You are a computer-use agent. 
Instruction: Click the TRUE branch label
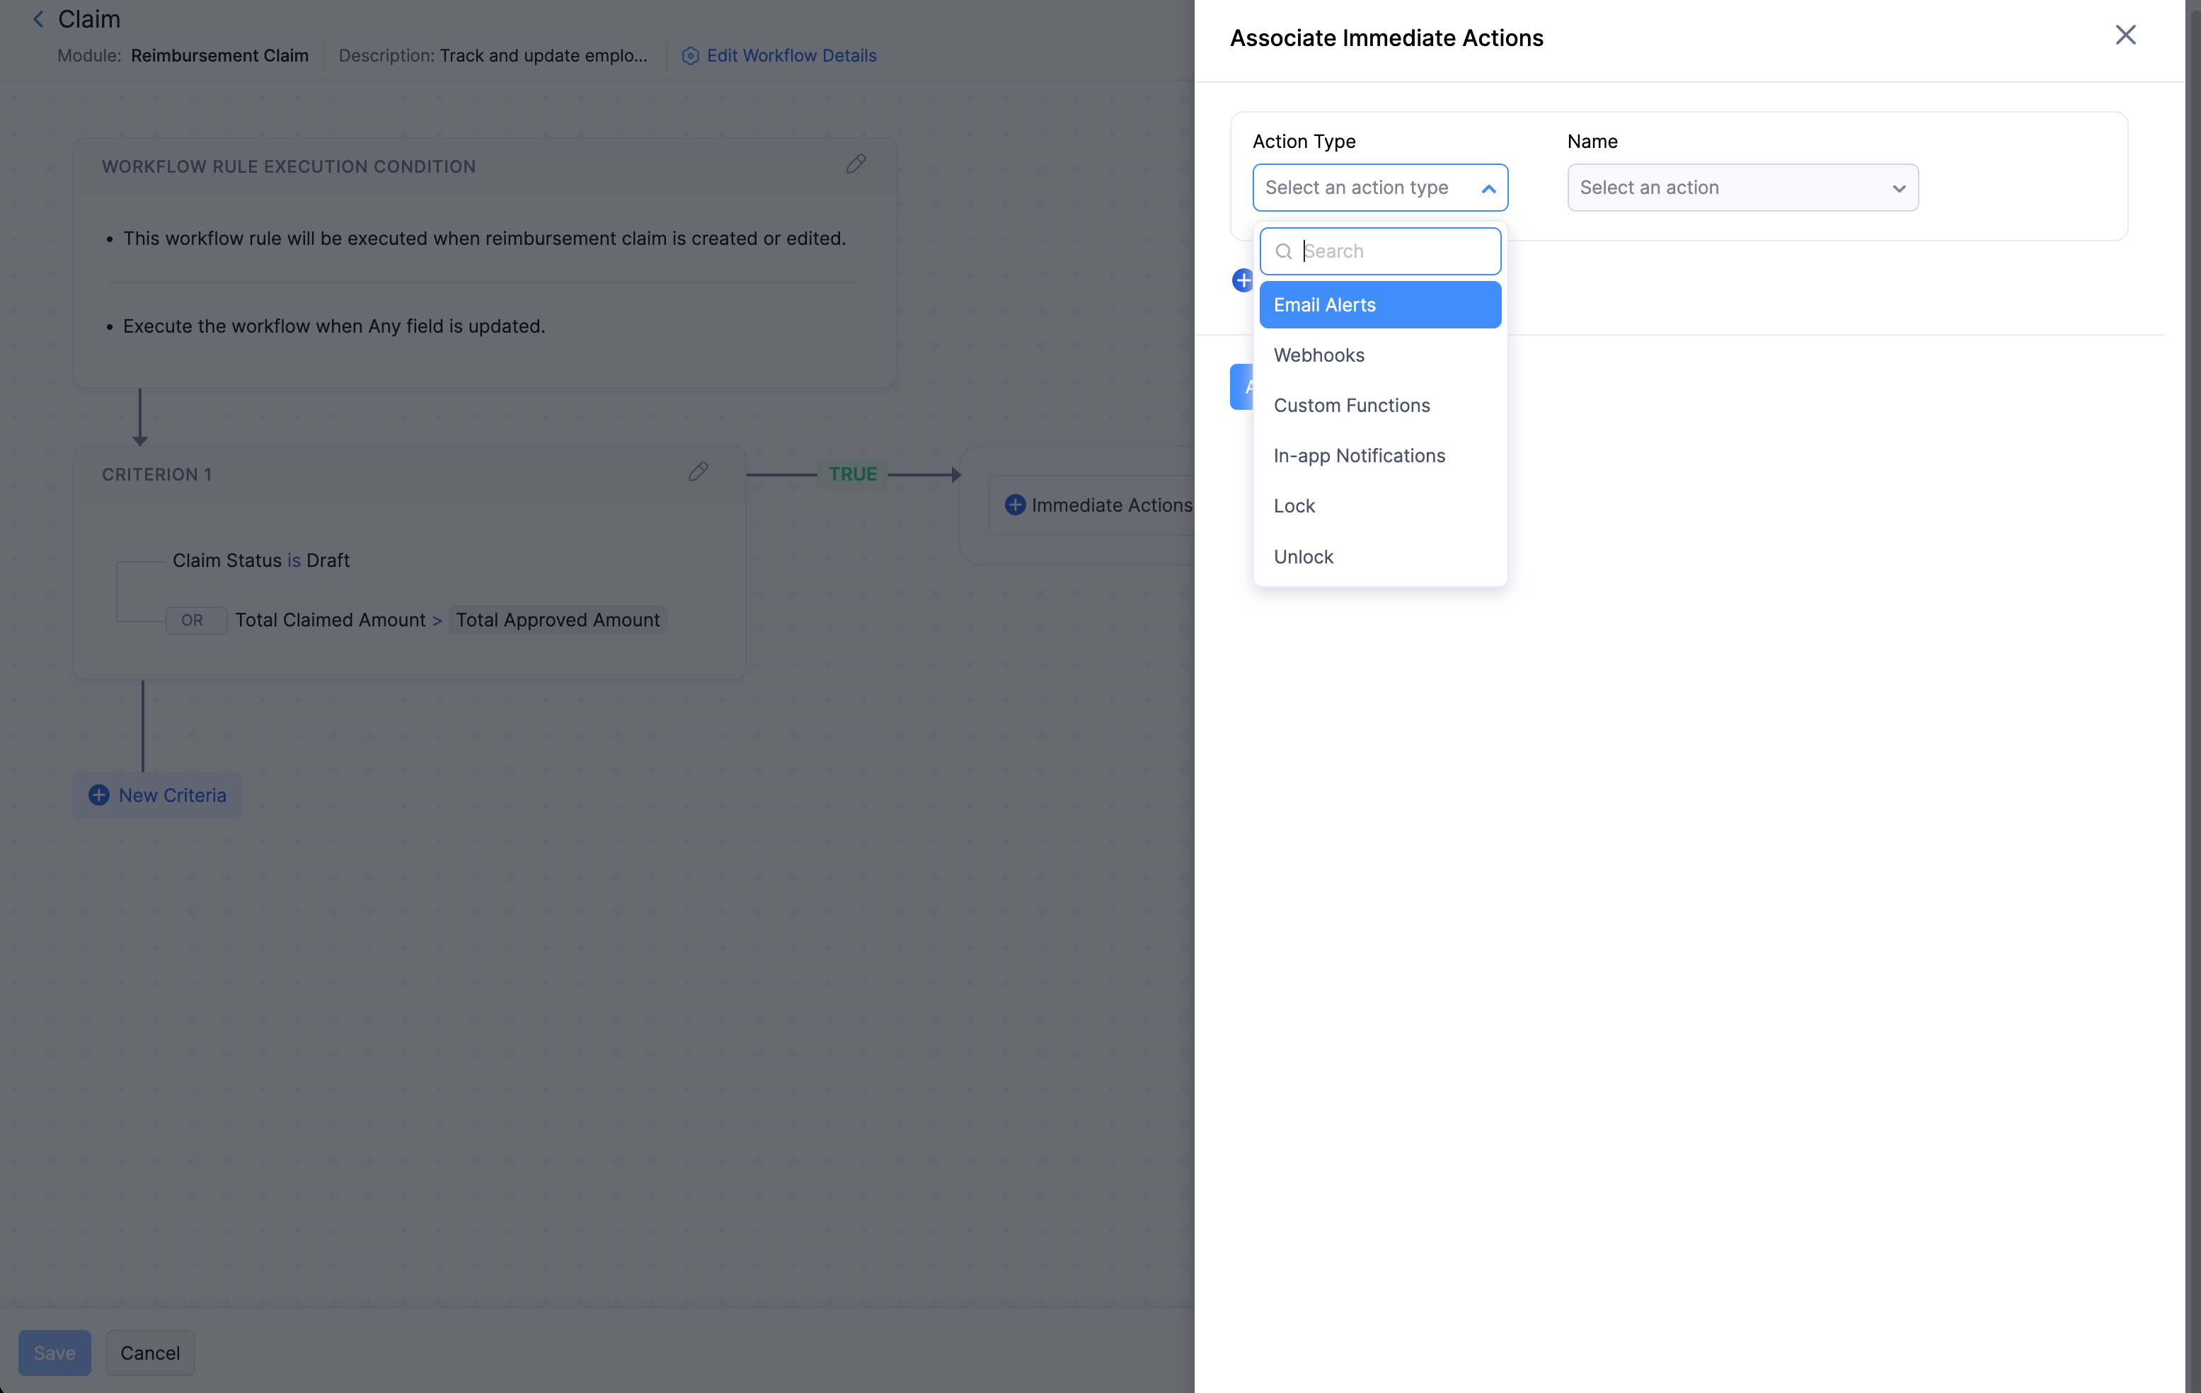[852, 474]
